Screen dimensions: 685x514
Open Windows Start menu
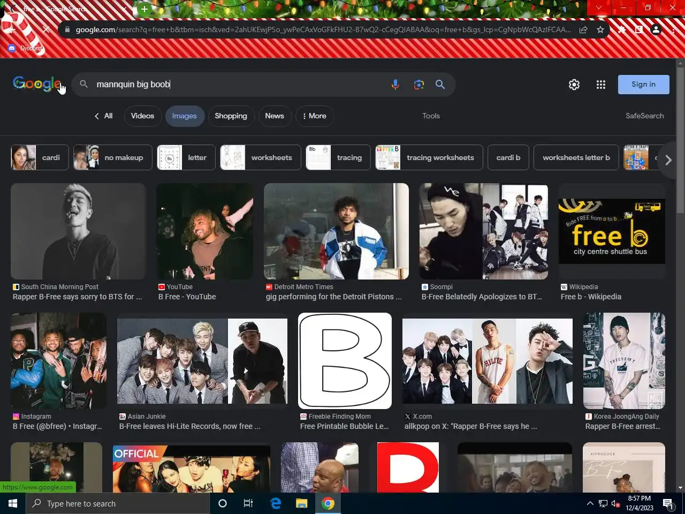(13, 503)
